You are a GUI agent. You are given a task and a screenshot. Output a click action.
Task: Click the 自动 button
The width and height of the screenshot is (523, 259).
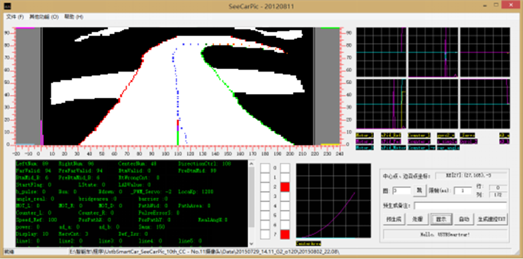click(x=464, y=219)
